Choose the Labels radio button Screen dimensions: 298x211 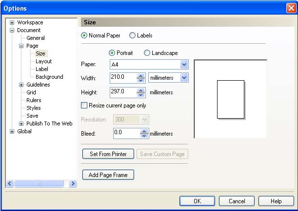132,35
